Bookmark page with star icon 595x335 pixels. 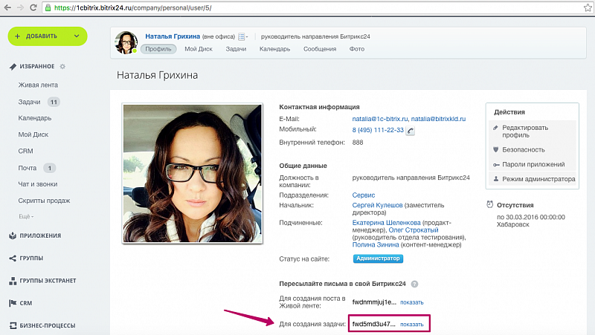tap(588, 7)
